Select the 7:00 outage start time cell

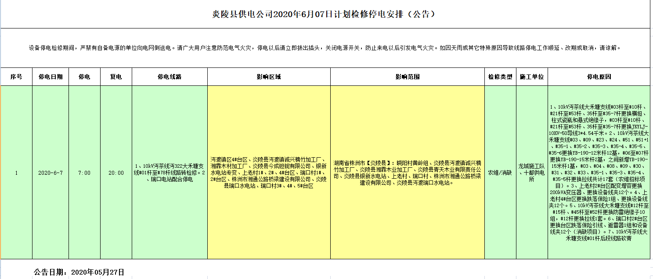pos(84,173)
